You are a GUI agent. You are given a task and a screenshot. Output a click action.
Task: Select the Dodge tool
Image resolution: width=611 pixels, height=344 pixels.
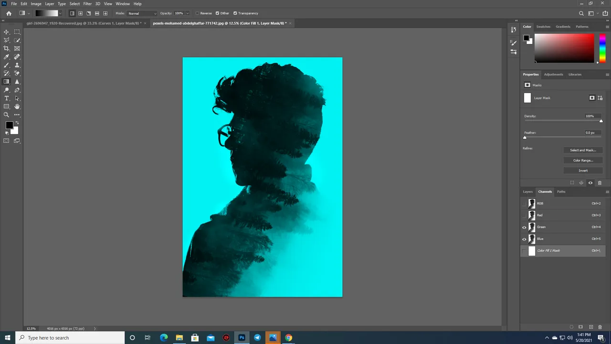click(6, 90)
